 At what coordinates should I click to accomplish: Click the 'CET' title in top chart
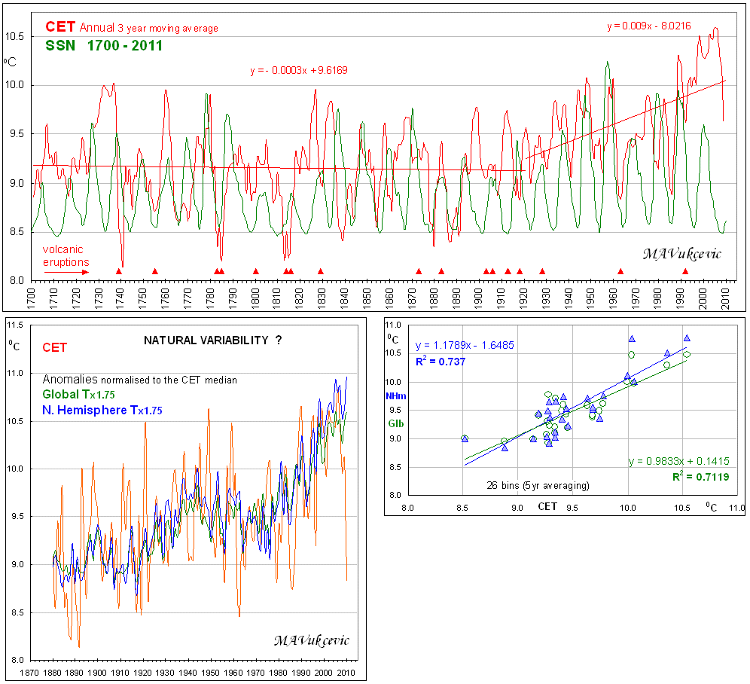click(60, 27)
